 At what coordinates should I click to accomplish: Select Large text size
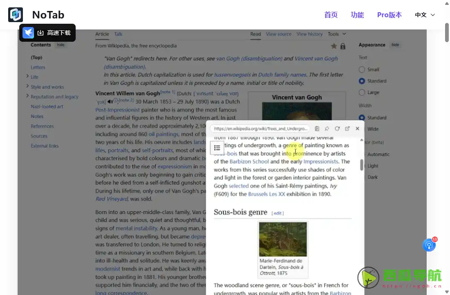tap(362, 92)
